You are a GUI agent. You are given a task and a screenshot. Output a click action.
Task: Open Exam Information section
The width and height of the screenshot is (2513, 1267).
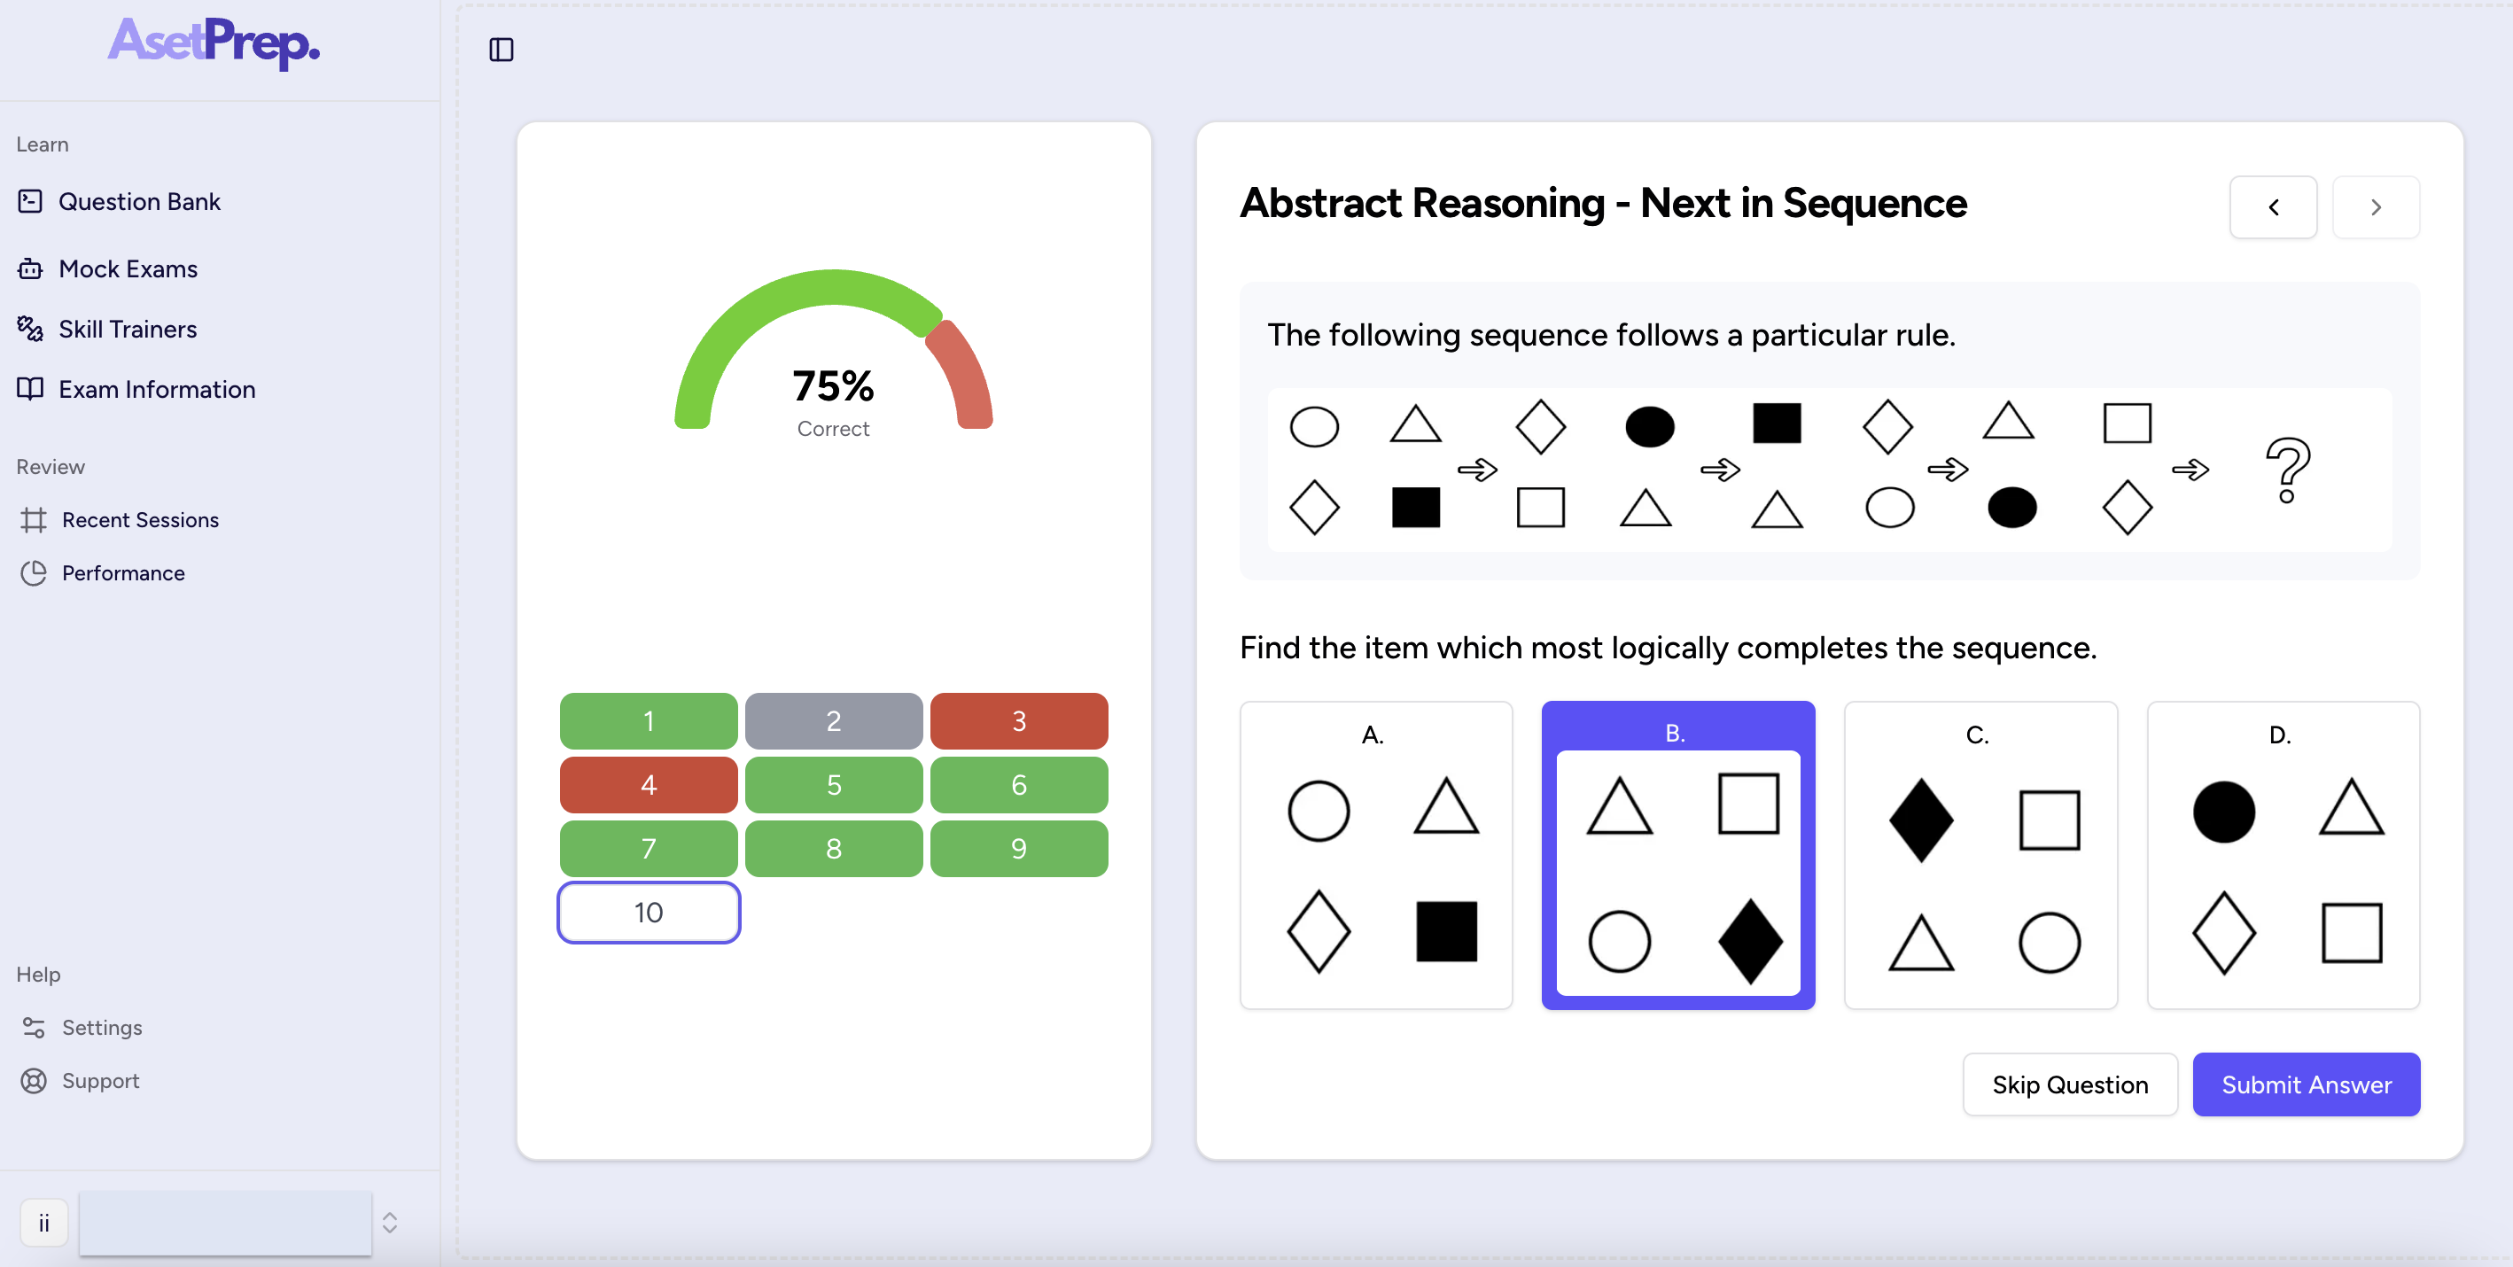[157, 388]
